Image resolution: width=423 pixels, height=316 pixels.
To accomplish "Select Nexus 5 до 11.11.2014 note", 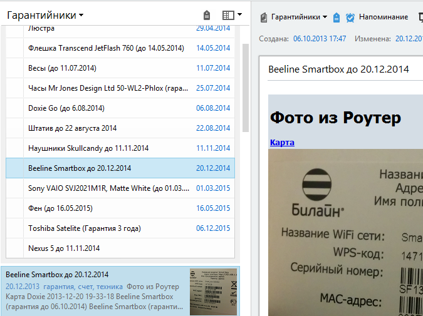I will click(x=120, y=248).
